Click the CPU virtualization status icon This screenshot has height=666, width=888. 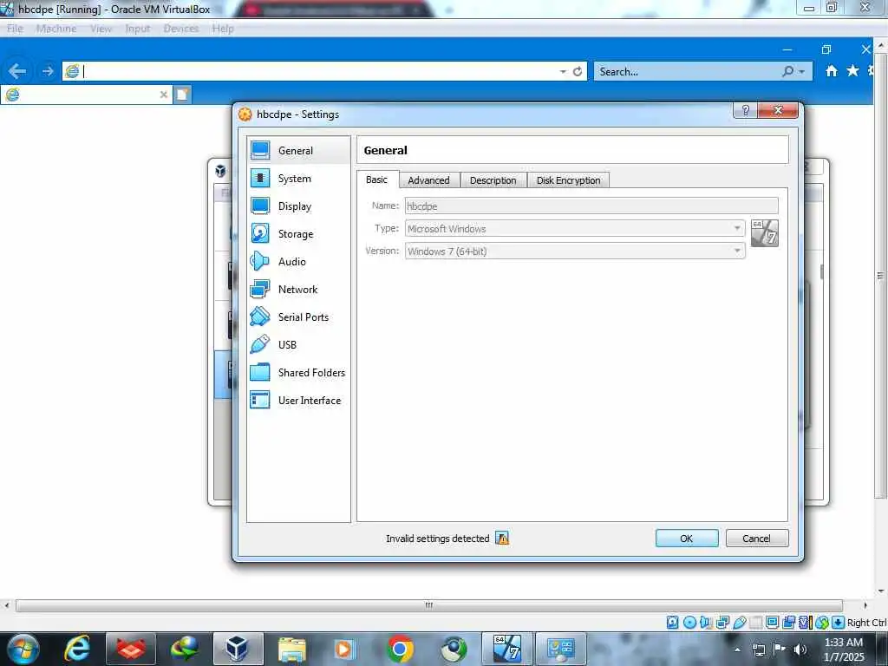(805, 623)
